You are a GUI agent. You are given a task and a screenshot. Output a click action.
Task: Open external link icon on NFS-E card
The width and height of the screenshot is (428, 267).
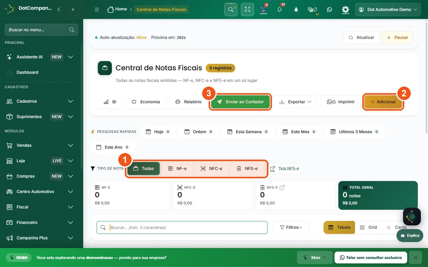(282, 188)
